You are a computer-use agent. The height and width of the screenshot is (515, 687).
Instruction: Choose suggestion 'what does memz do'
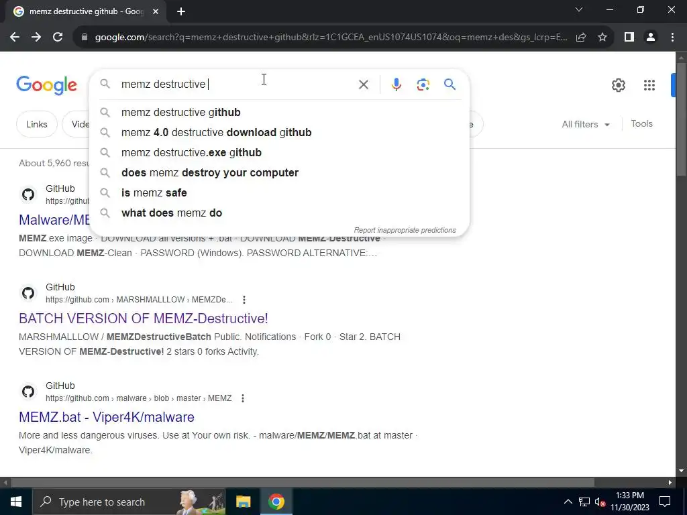[279, 213]
